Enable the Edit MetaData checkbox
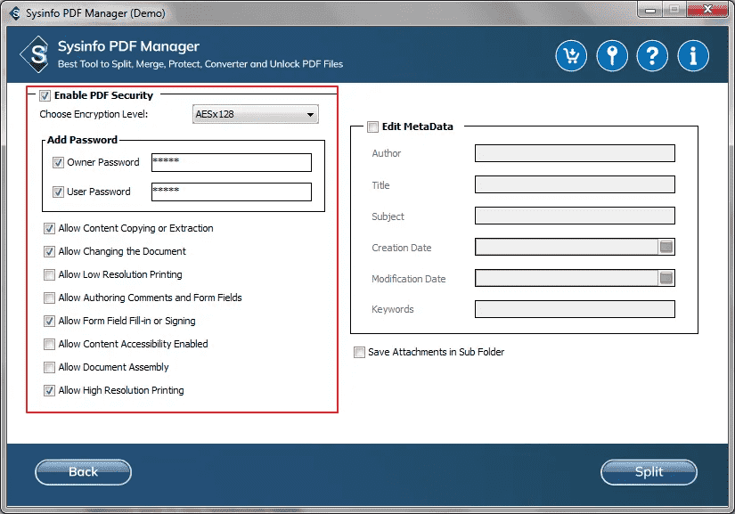 pyautogui.click(x=372, y=127)
